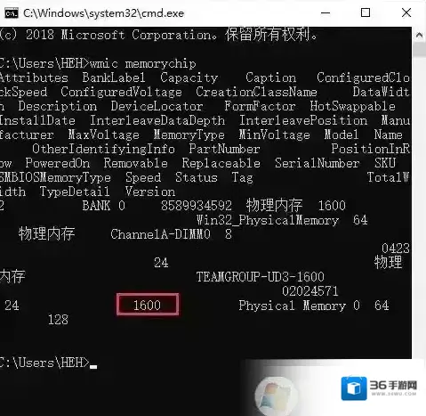Click "Win32_PhysicalMemory" class name text

[268, 220]
